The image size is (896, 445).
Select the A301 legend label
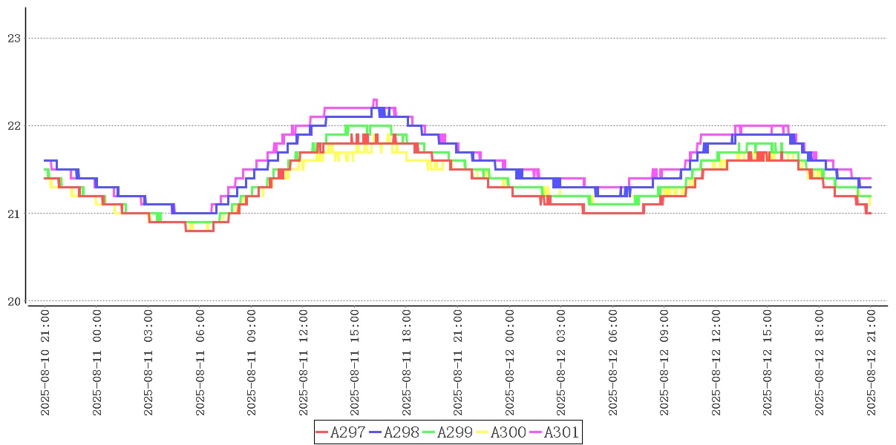pos(561,432)
